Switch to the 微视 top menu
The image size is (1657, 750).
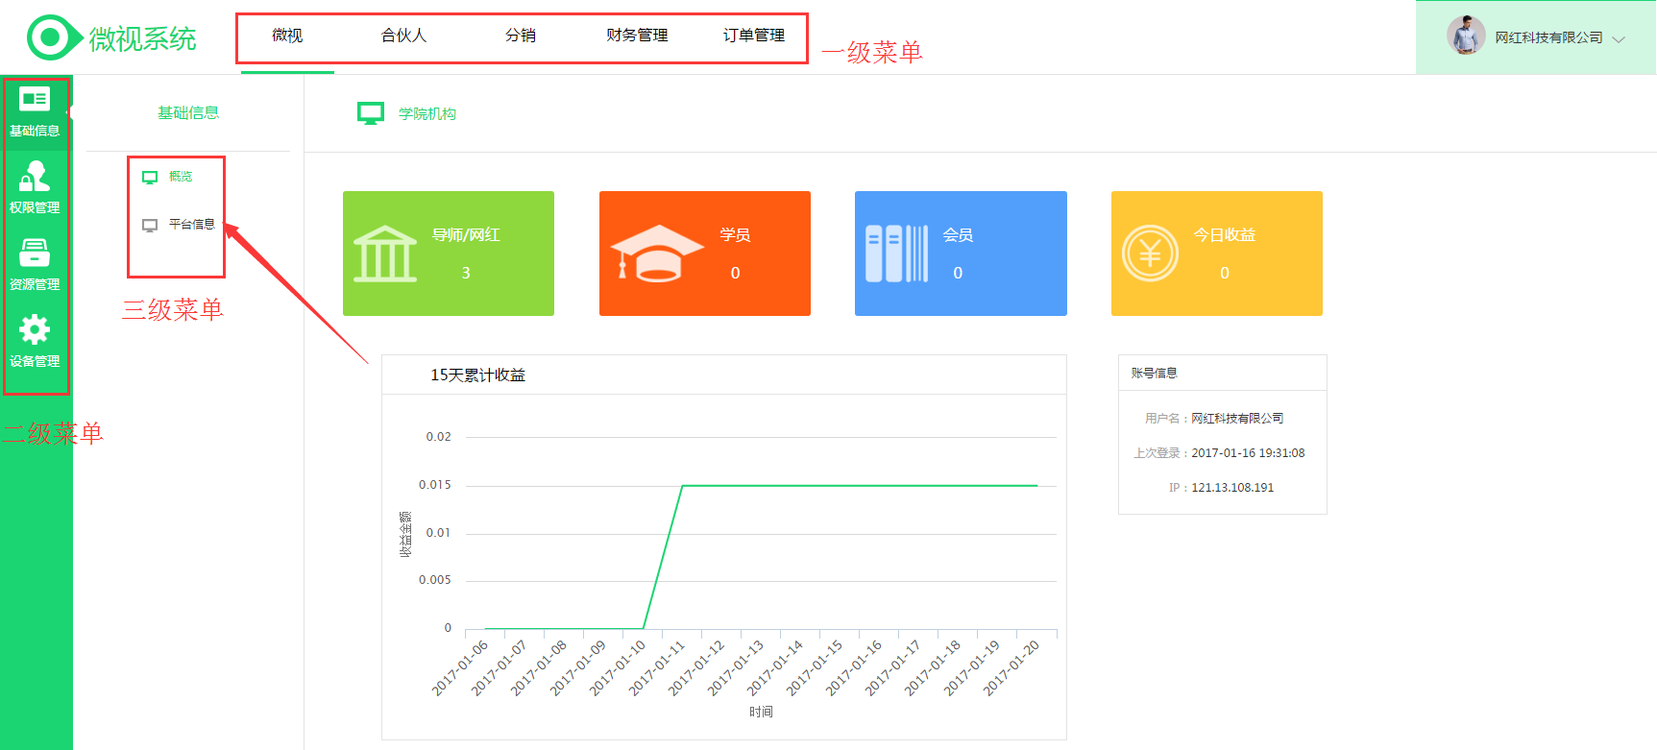point(287,36)
